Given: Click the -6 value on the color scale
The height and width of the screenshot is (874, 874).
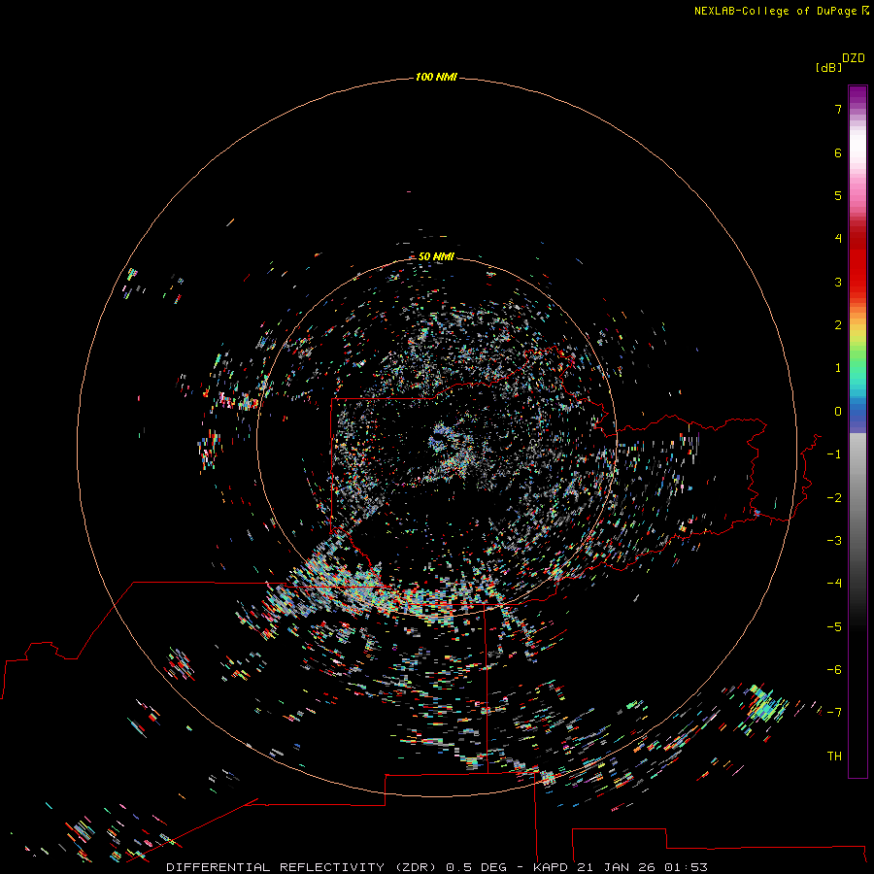Looking at the screenshot, I should pos(834,670).
